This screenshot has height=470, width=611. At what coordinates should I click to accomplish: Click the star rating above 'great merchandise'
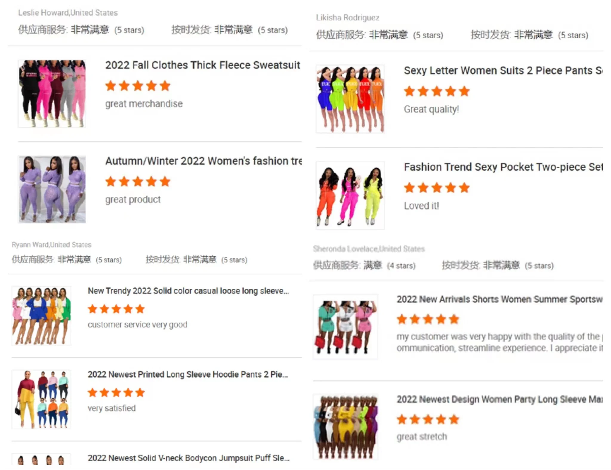click(138, 86)
